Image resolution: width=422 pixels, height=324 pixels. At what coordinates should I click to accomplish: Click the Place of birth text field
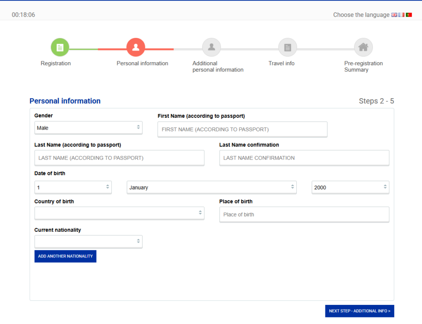coord(304,214)
